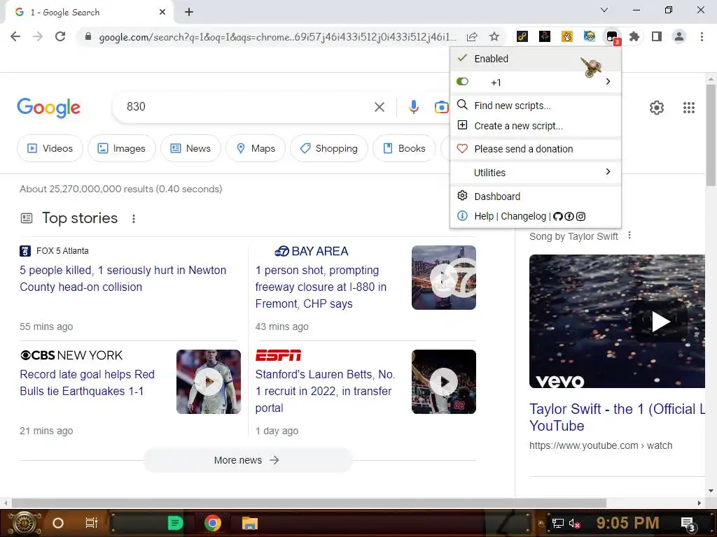
Task: Open the Google logo homepage link
Action: [48, 108]
